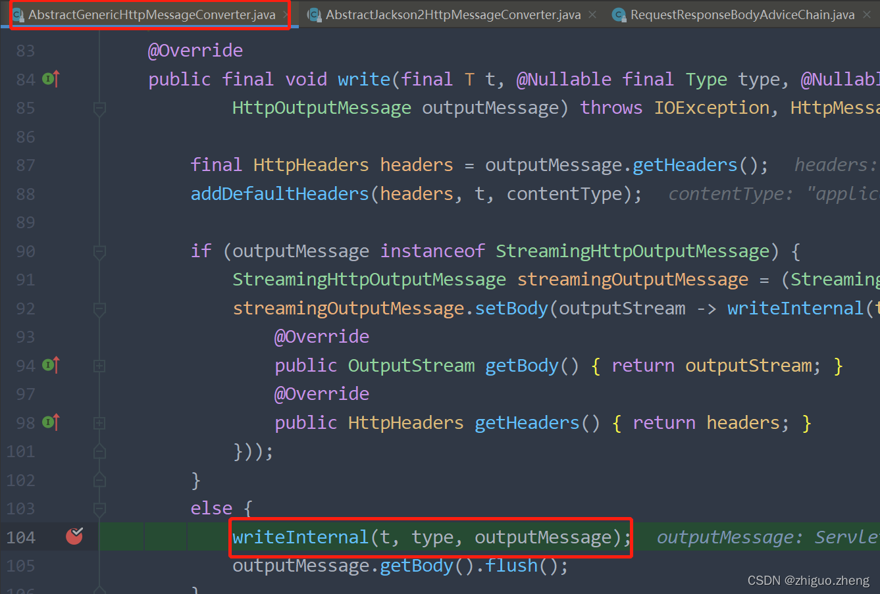
Task: Collapse the if block fold at line 90
Action: [x=99, y=251]
